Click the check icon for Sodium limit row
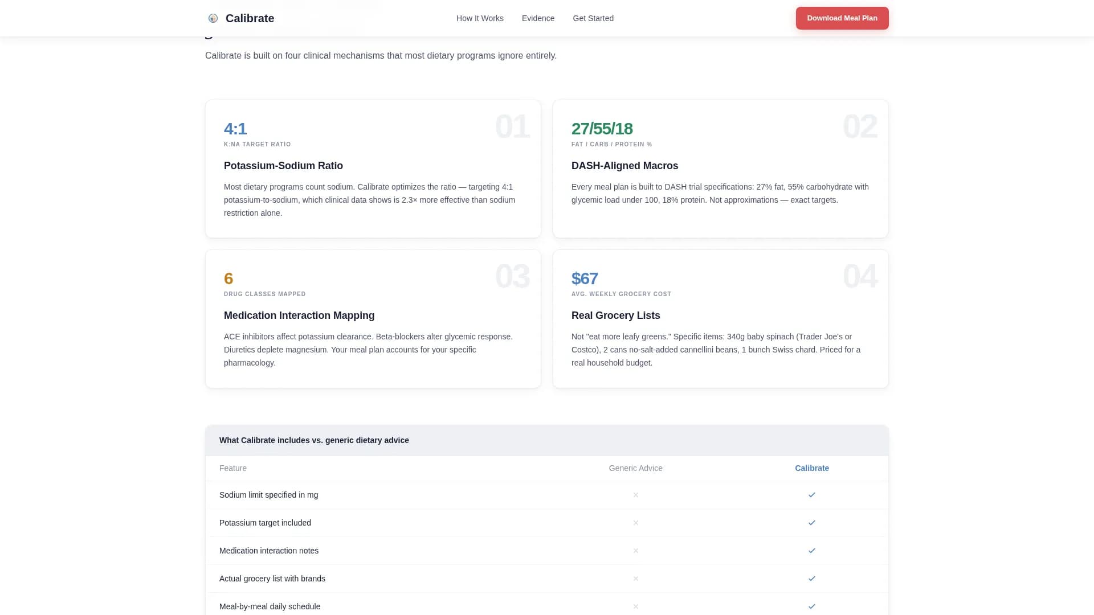This screenshot has height=615, width=1094. pos(812,495)
